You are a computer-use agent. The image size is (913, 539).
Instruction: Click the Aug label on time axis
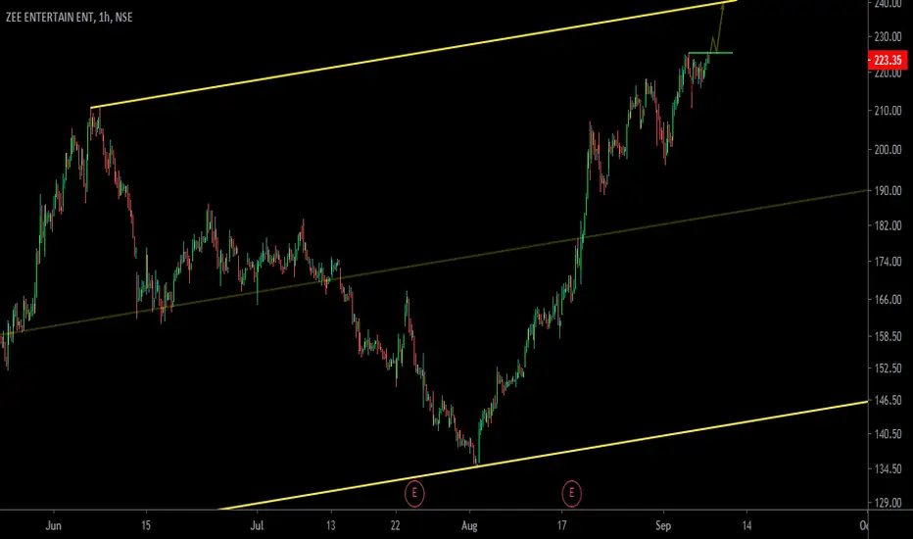pos(469,525)
